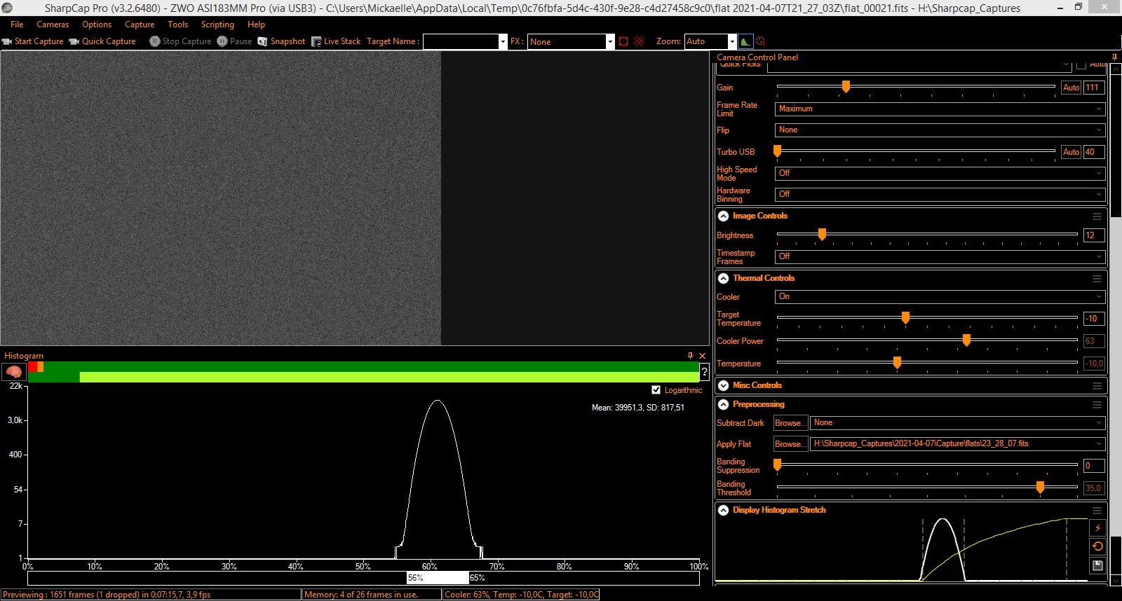Screen dimensions: 1122x601
Task: Toggle the Gain Auto button
Action: pos(1071,88)
